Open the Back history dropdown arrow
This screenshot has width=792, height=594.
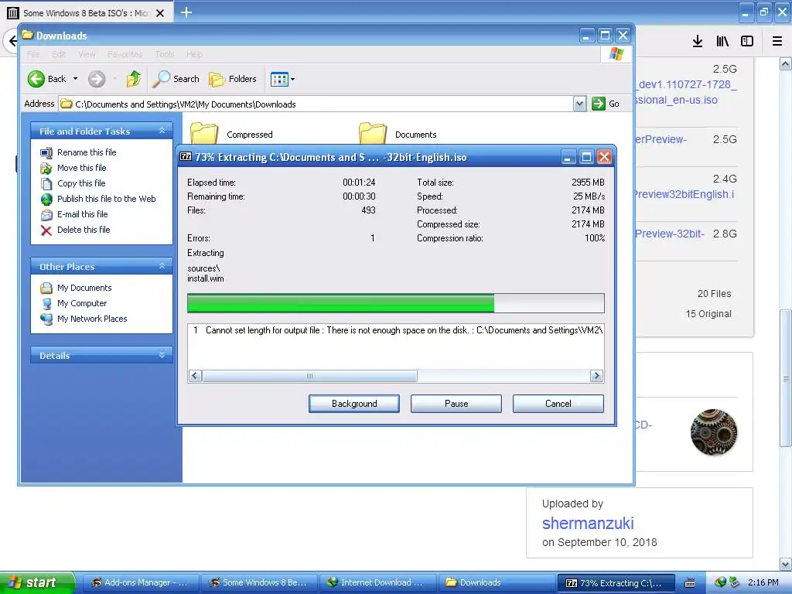75,79
